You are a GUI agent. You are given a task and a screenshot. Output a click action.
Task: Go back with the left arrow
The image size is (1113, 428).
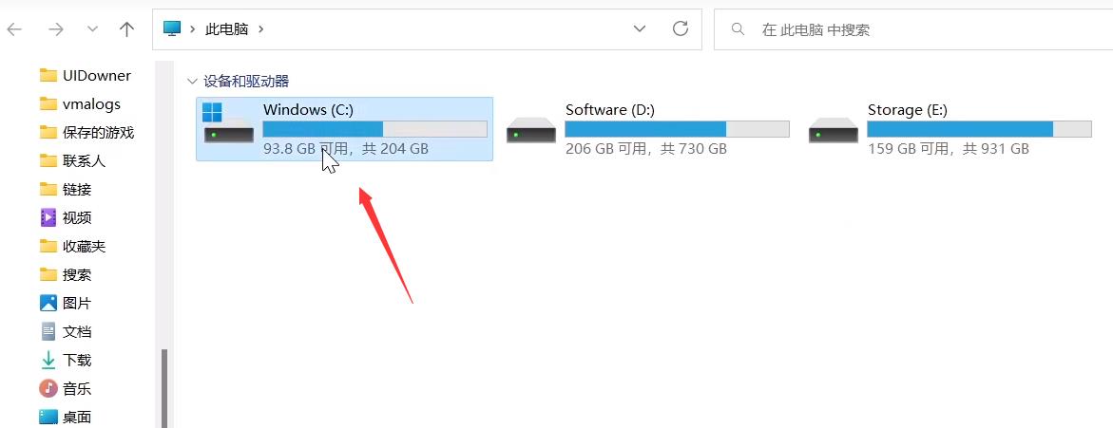(x=14, y=29)
